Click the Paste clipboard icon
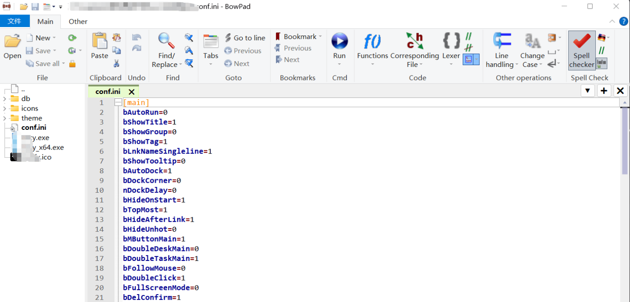The height and width of the screenshot is (302, 630). (x=99, y=42)
